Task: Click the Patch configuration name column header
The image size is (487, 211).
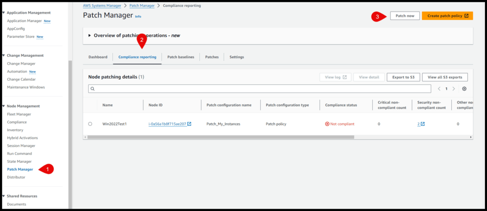Action: 229,105
